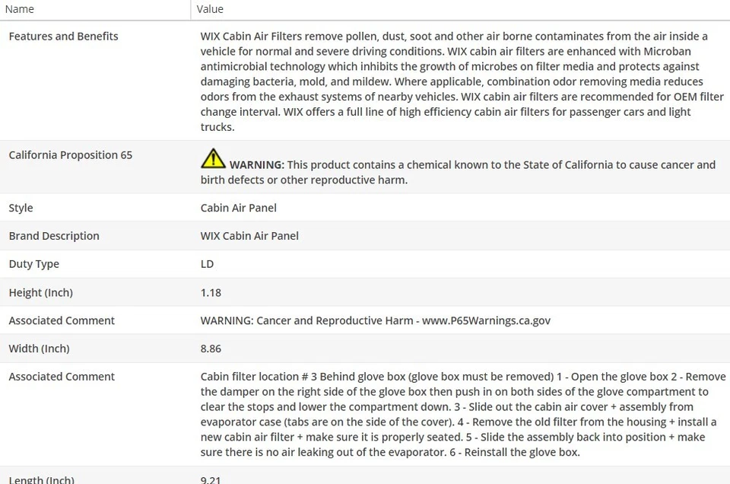Click the WIX Cabin Air Panel brand value
730x484 pixels.
(249, 236)
